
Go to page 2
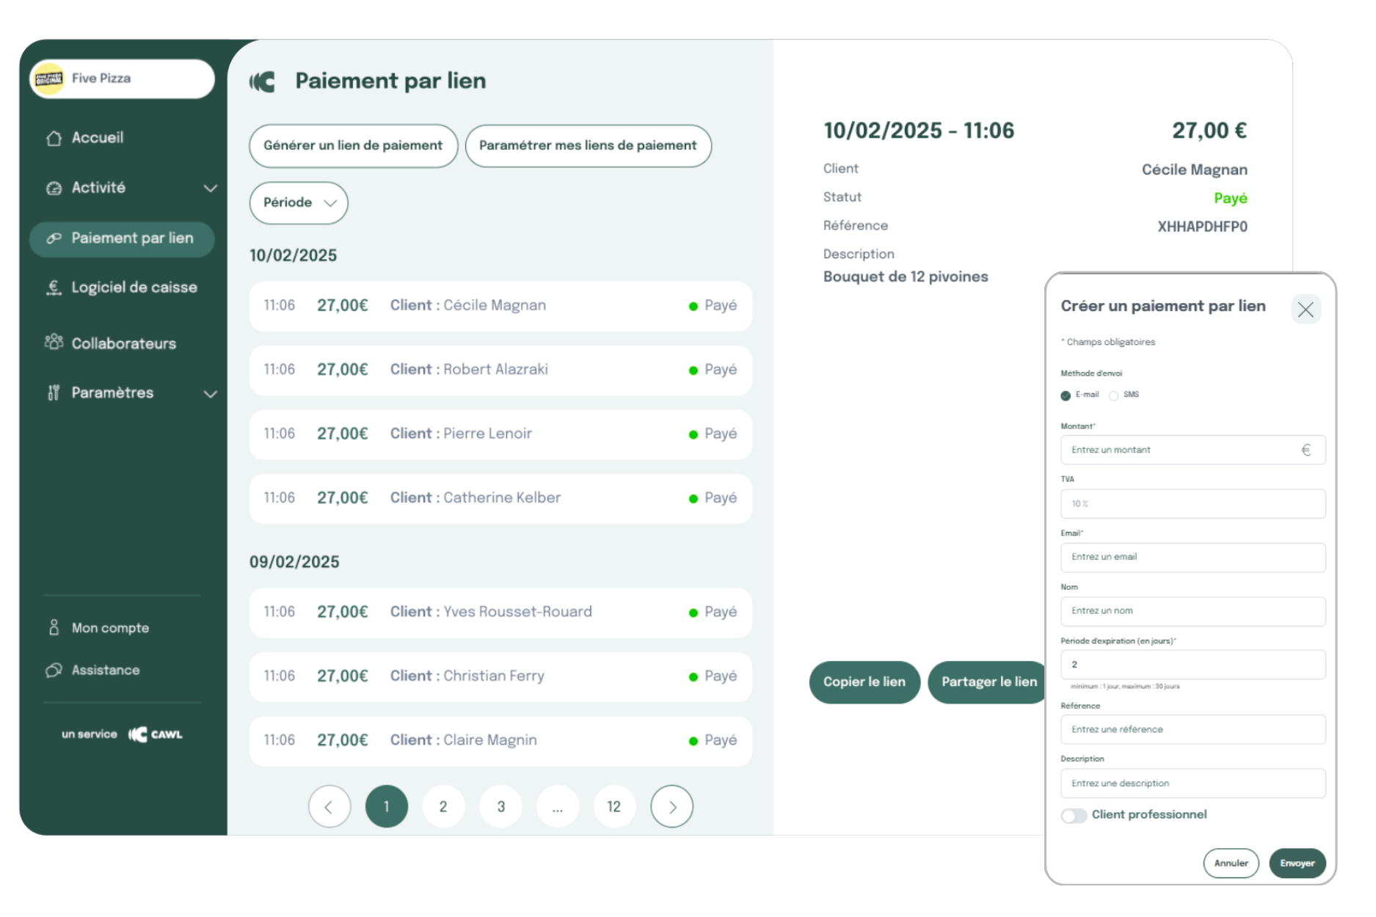(443, 807)
